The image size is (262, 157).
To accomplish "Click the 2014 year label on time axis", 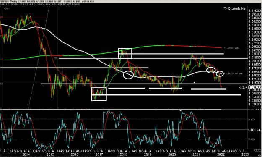I will point(26,154).
